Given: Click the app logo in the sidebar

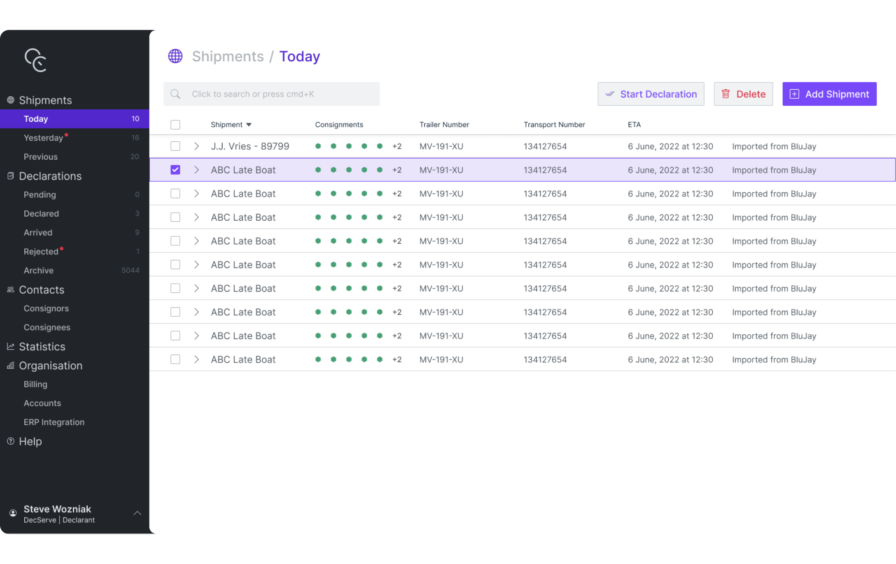Looking at the screenshot, I should click(x=35, y=60).
